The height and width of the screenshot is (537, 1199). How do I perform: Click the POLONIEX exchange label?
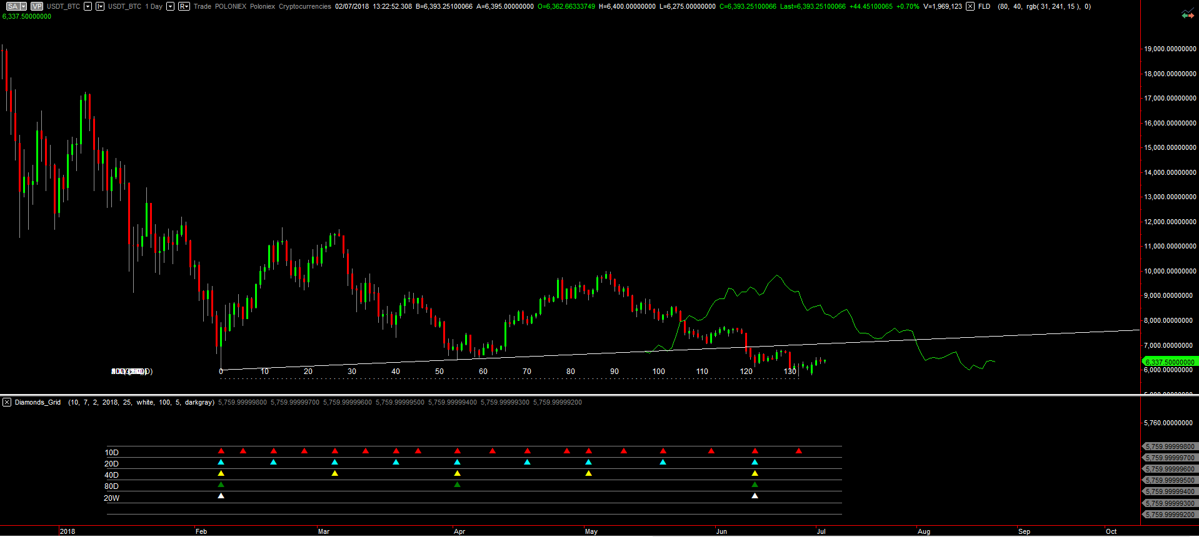(231, 6)
